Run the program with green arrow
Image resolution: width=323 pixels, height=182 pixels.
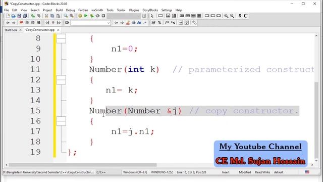pos(86,16)
